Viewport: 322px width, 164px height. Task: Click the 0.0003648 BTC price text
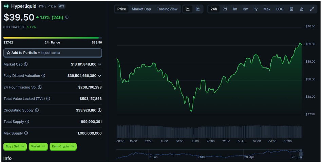(14, 27)
